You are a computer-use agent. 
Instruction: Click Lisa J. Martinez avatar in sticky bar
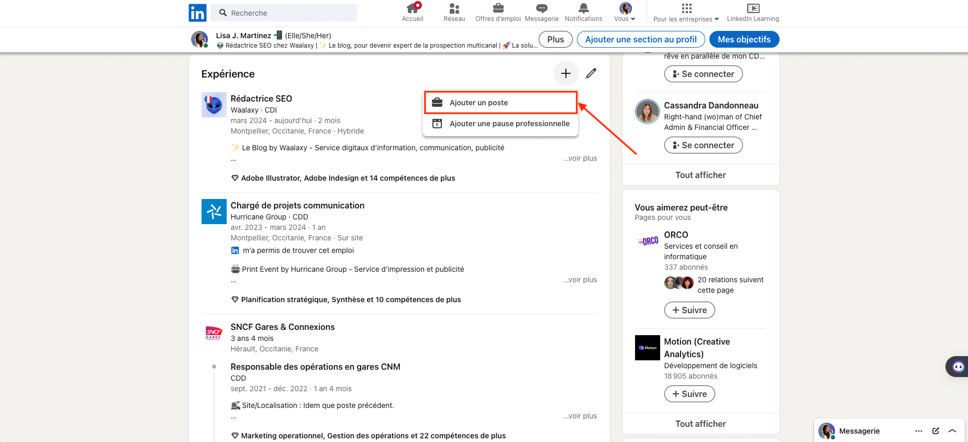pos(199,39)
